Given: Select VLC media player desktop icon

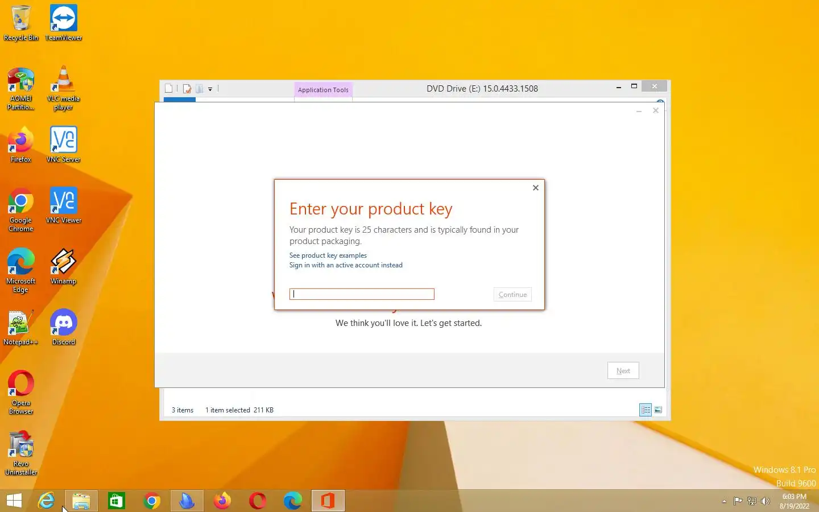Looking at the screenshot, I should (63, 88).
